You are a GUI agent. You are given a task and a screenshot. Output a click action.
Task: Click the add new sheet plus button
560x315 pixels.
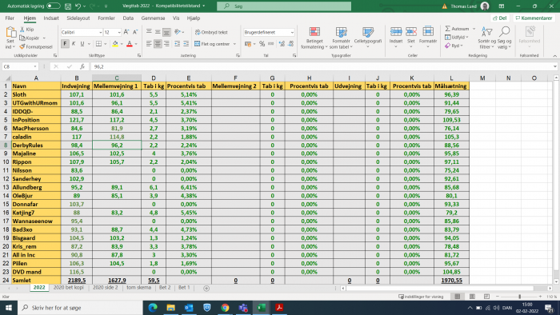coord(206,289)
